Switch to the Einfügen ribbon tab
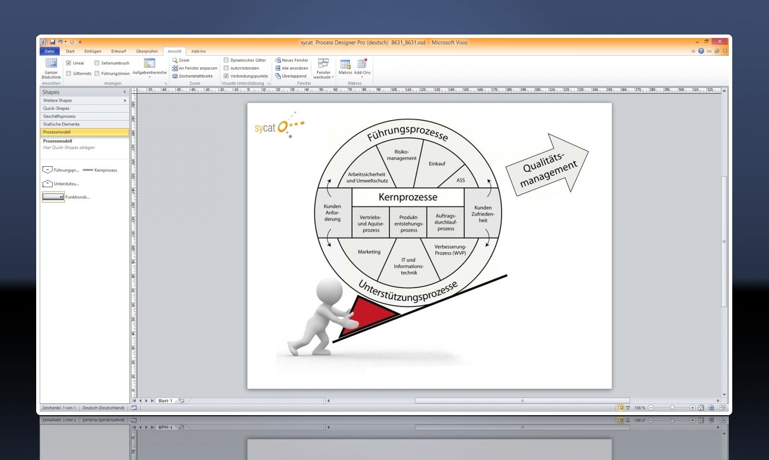769x460 pixels. [x=92, y=51]
